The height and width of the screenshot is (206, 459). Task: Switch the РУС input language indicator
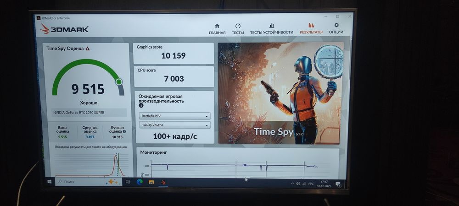coord(311,184)
